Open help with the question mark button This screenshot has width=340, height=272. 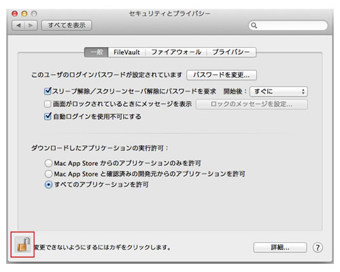tap(318, 248)
